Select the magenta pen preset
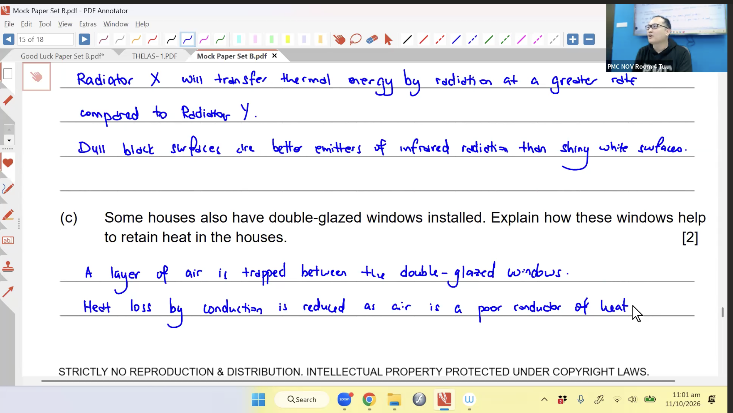Viewport: 733px width, 413px height. click(204, 39)
